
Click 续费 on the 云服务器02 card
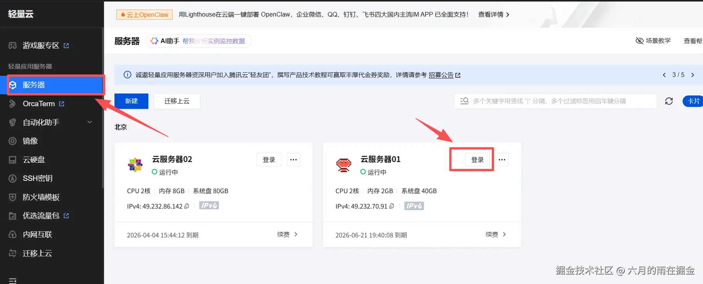coord(288,234)
